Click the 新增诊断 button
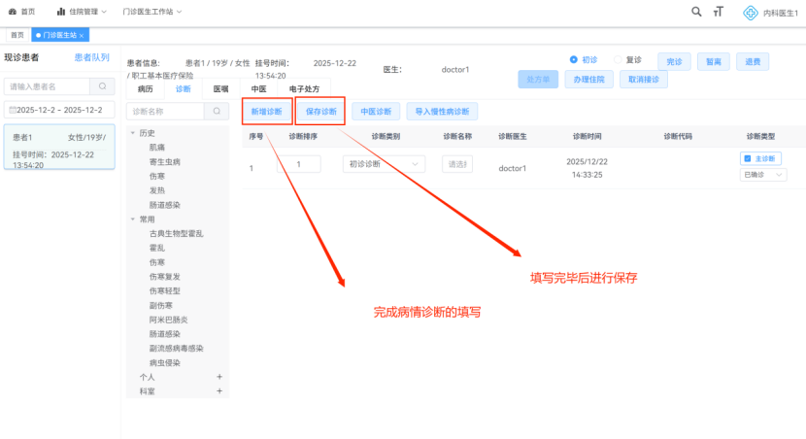The width and height of the screenshot is (806, 439). click(x=266, y=112)
